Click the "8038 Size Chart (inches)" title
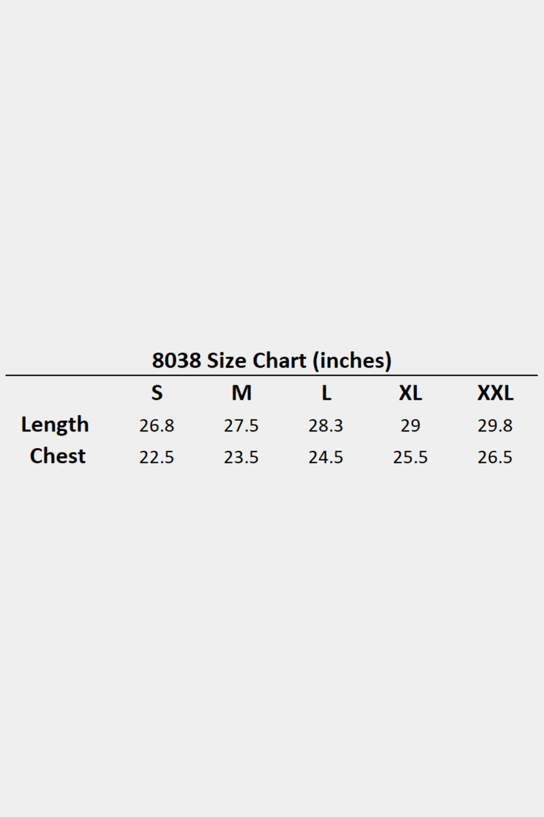 271,360
